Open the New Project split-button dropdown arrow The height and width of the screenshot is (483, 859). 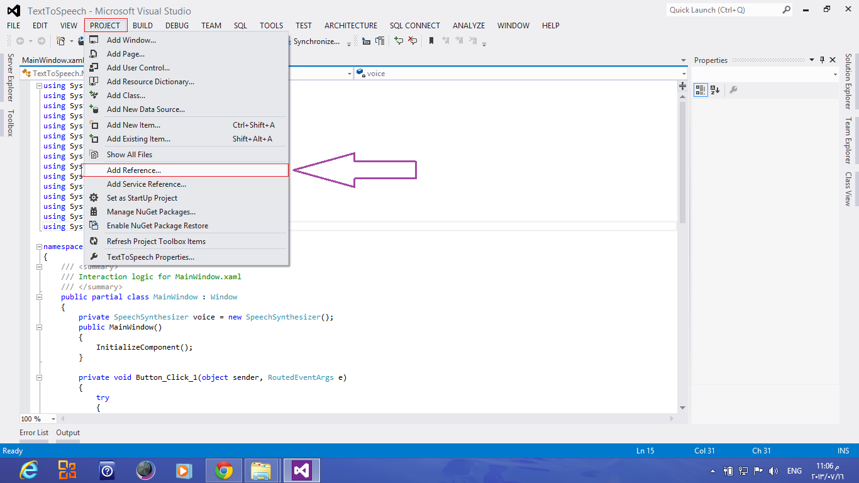click(71, 41)
